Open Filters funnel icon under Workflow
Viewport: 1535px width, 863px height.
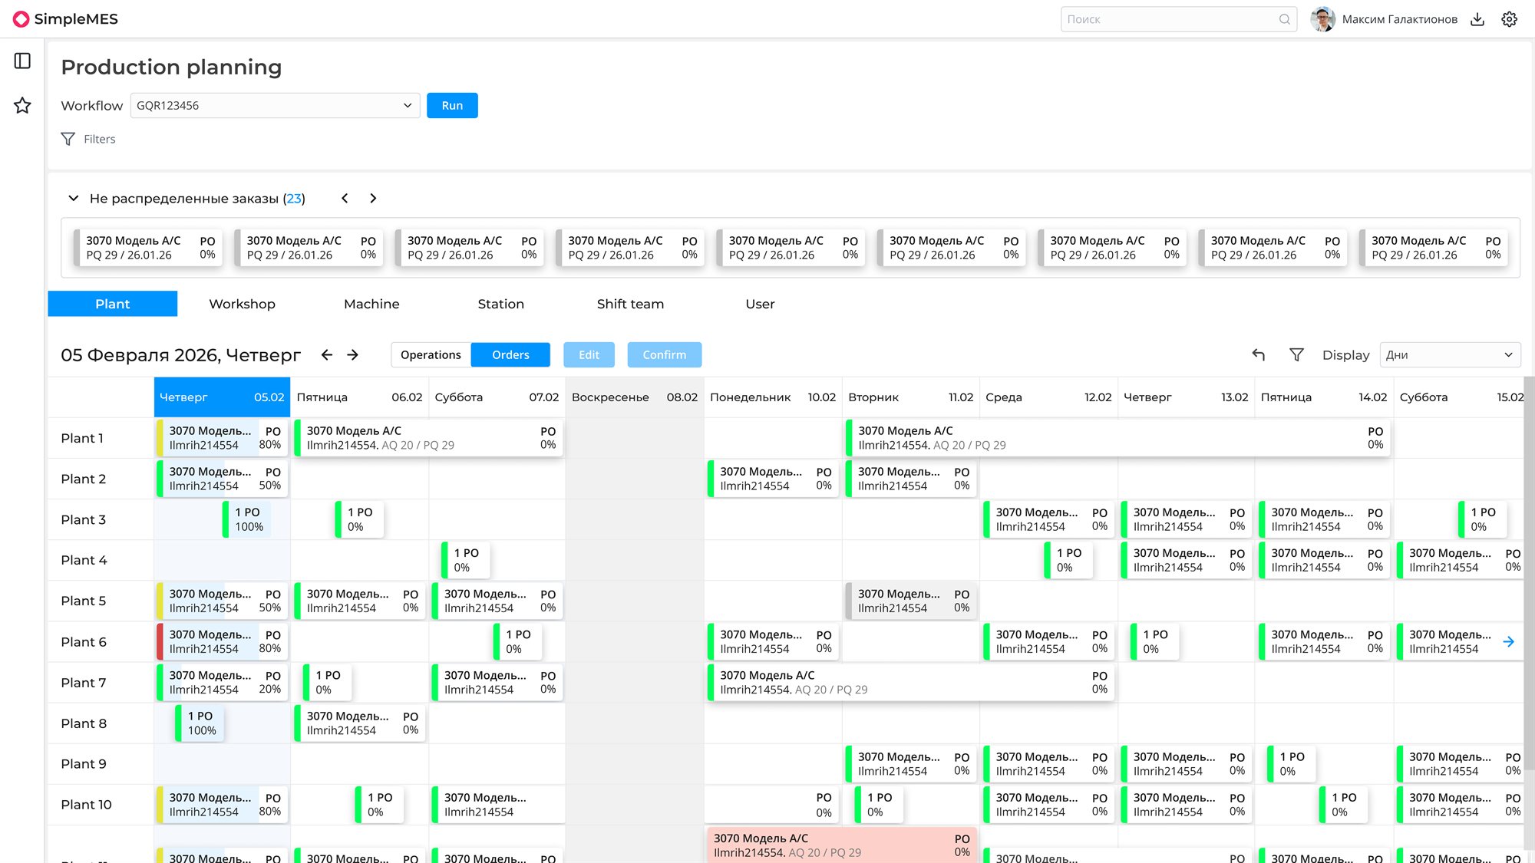click(68, 139)
